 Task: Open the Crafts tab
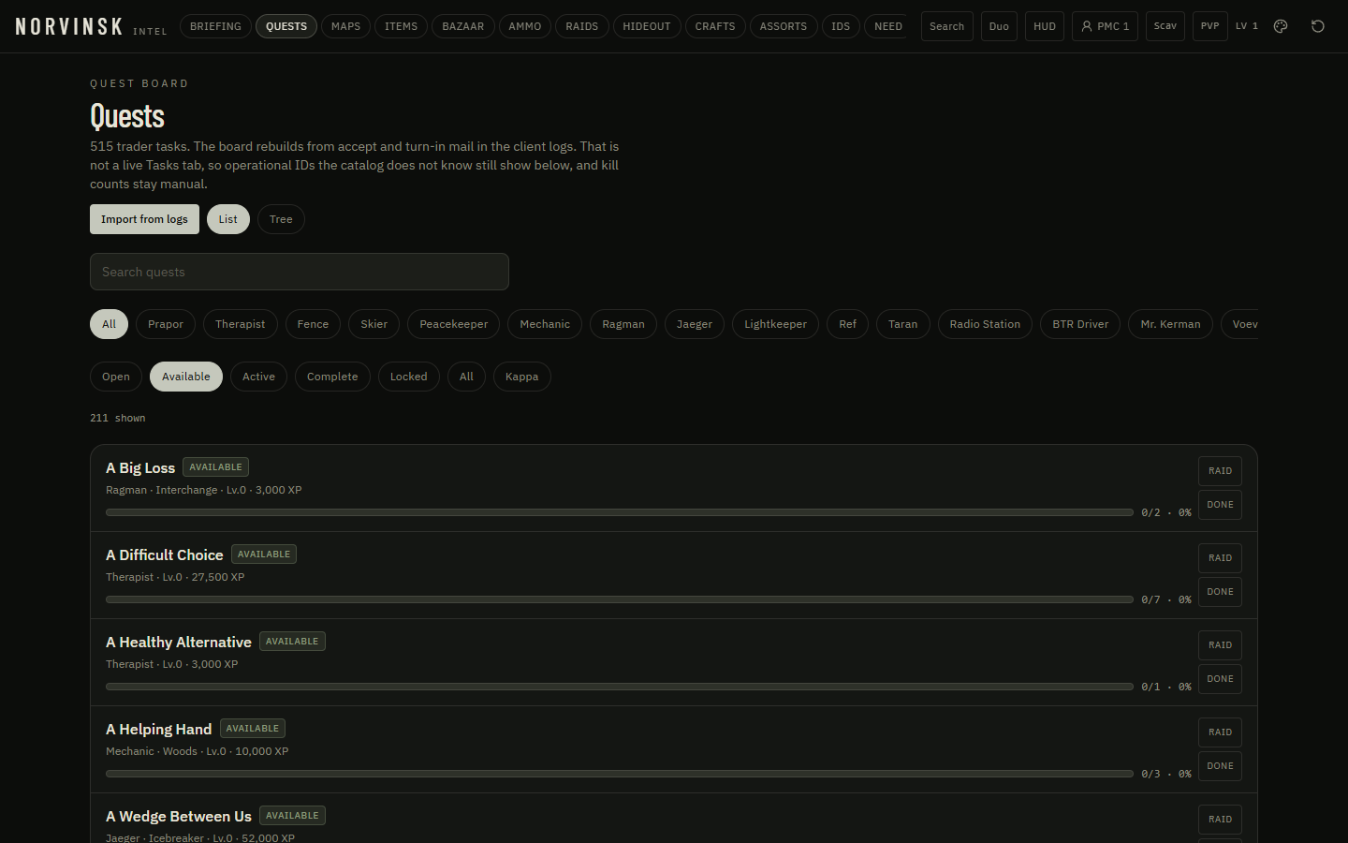point(715,26)
